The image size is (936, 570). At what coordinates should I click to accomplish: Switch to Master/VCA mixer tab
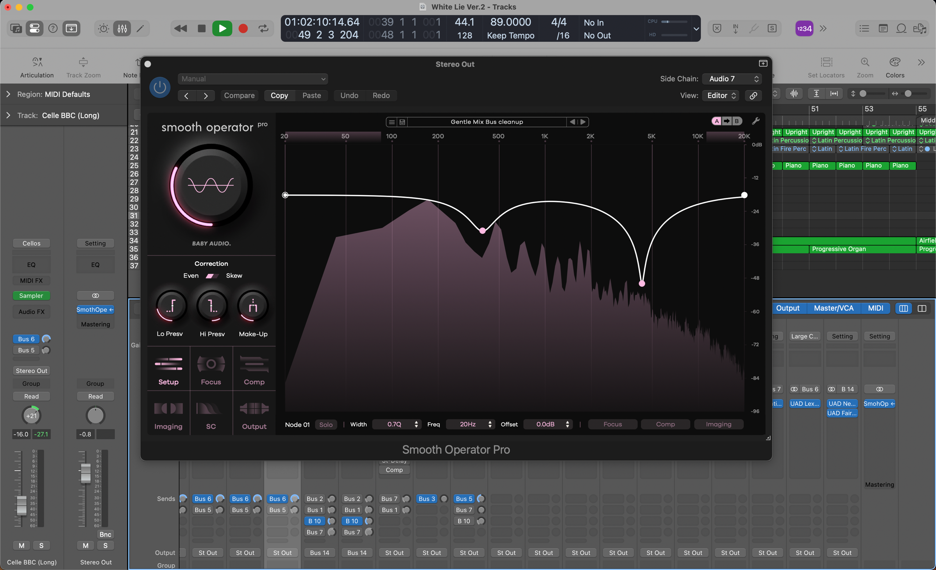(833, 308)
